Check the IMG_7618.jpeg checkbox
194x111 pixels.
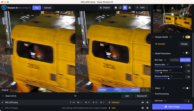2,108
